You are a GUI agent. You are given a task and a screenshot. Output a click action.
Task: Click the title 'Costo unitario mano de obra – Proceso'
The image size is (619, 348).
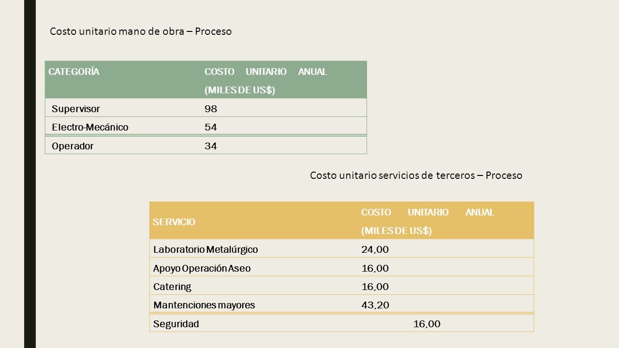click(x=141, y=31)
